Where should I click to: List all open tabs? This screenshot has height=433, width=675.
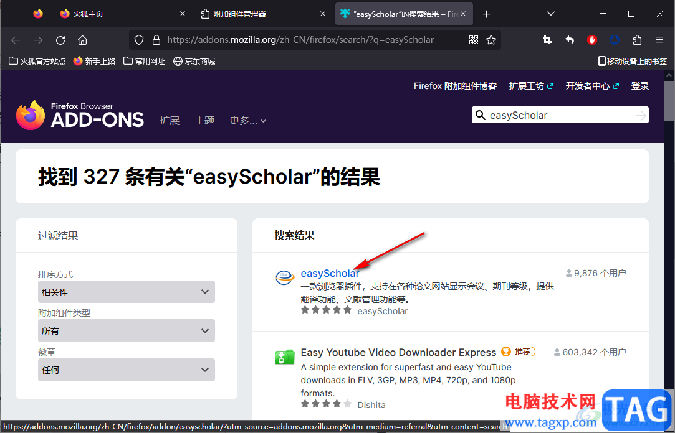click(x=550, y=14)
